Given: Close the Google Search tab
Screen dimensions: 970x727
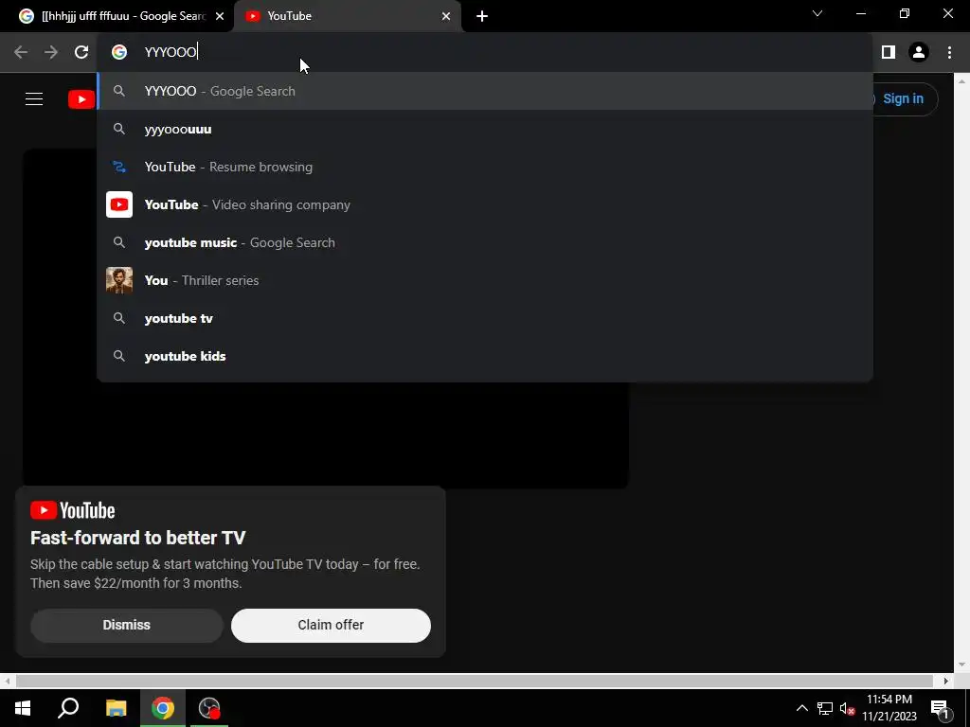Looking at the screenshot, I should [220, 16].
